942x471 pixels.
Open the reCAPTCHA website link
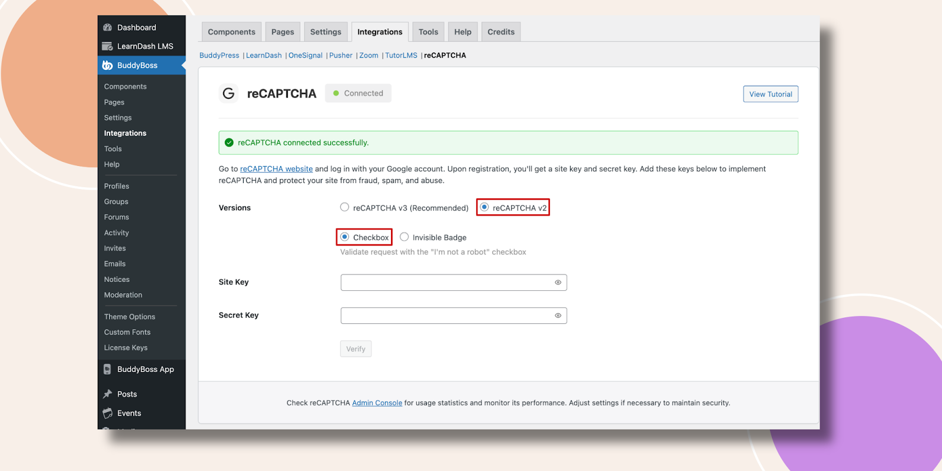(x=276, y=169)
